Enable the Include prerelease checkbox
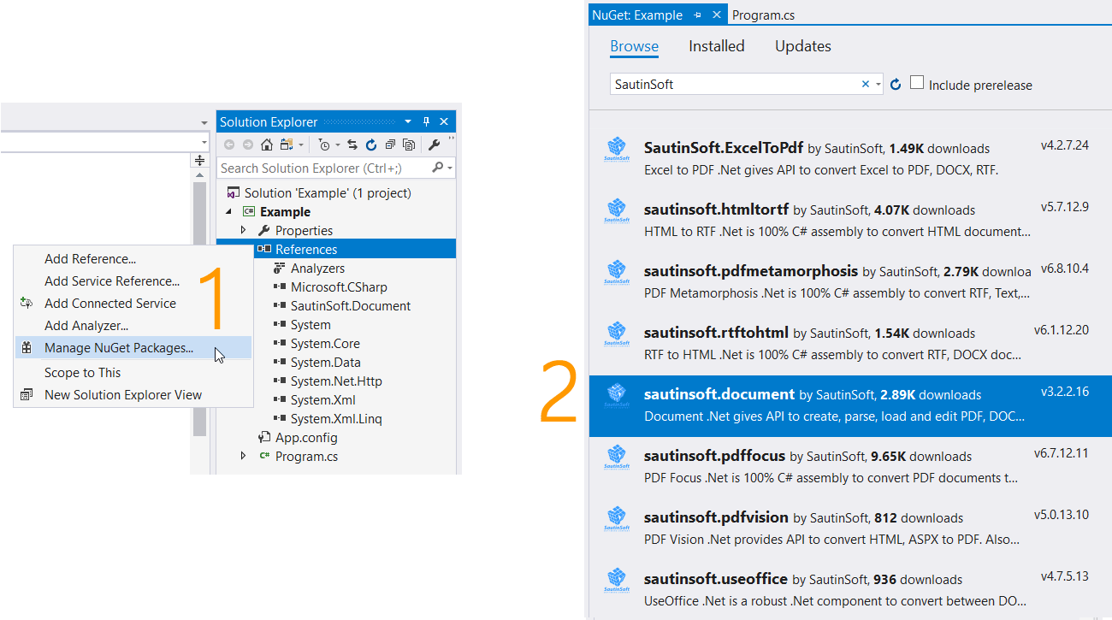 (917, 84)
